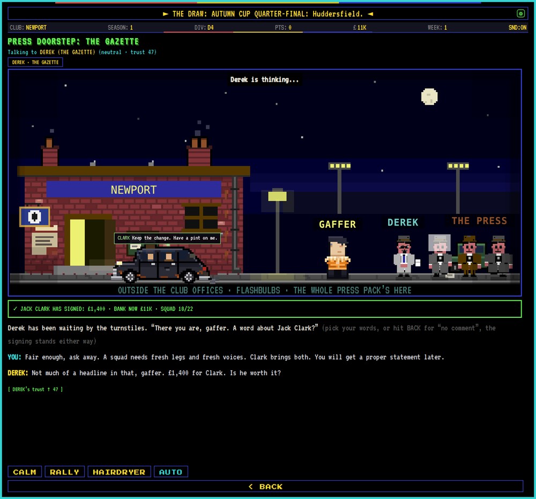Click Derek the reporter in sunglasses
The width and height of the screenshot is (536, 499).
pos(404,255)
